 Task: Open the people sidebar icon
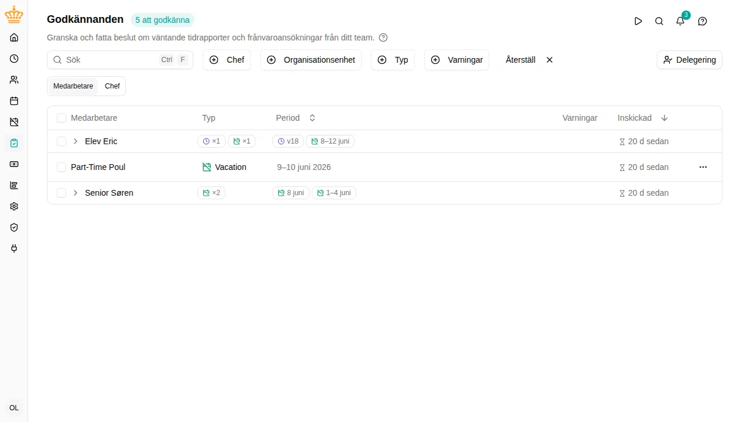coord(14,80)
